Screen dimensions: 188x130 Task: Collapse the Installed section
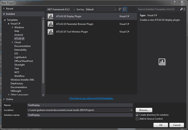[x=4, y=14]
